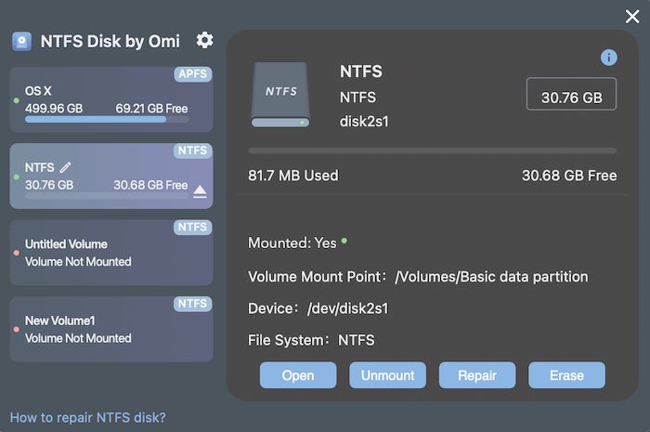Click the NTFS detail usage bar
The width and height of the screenshot is (650, 432).
433,151
